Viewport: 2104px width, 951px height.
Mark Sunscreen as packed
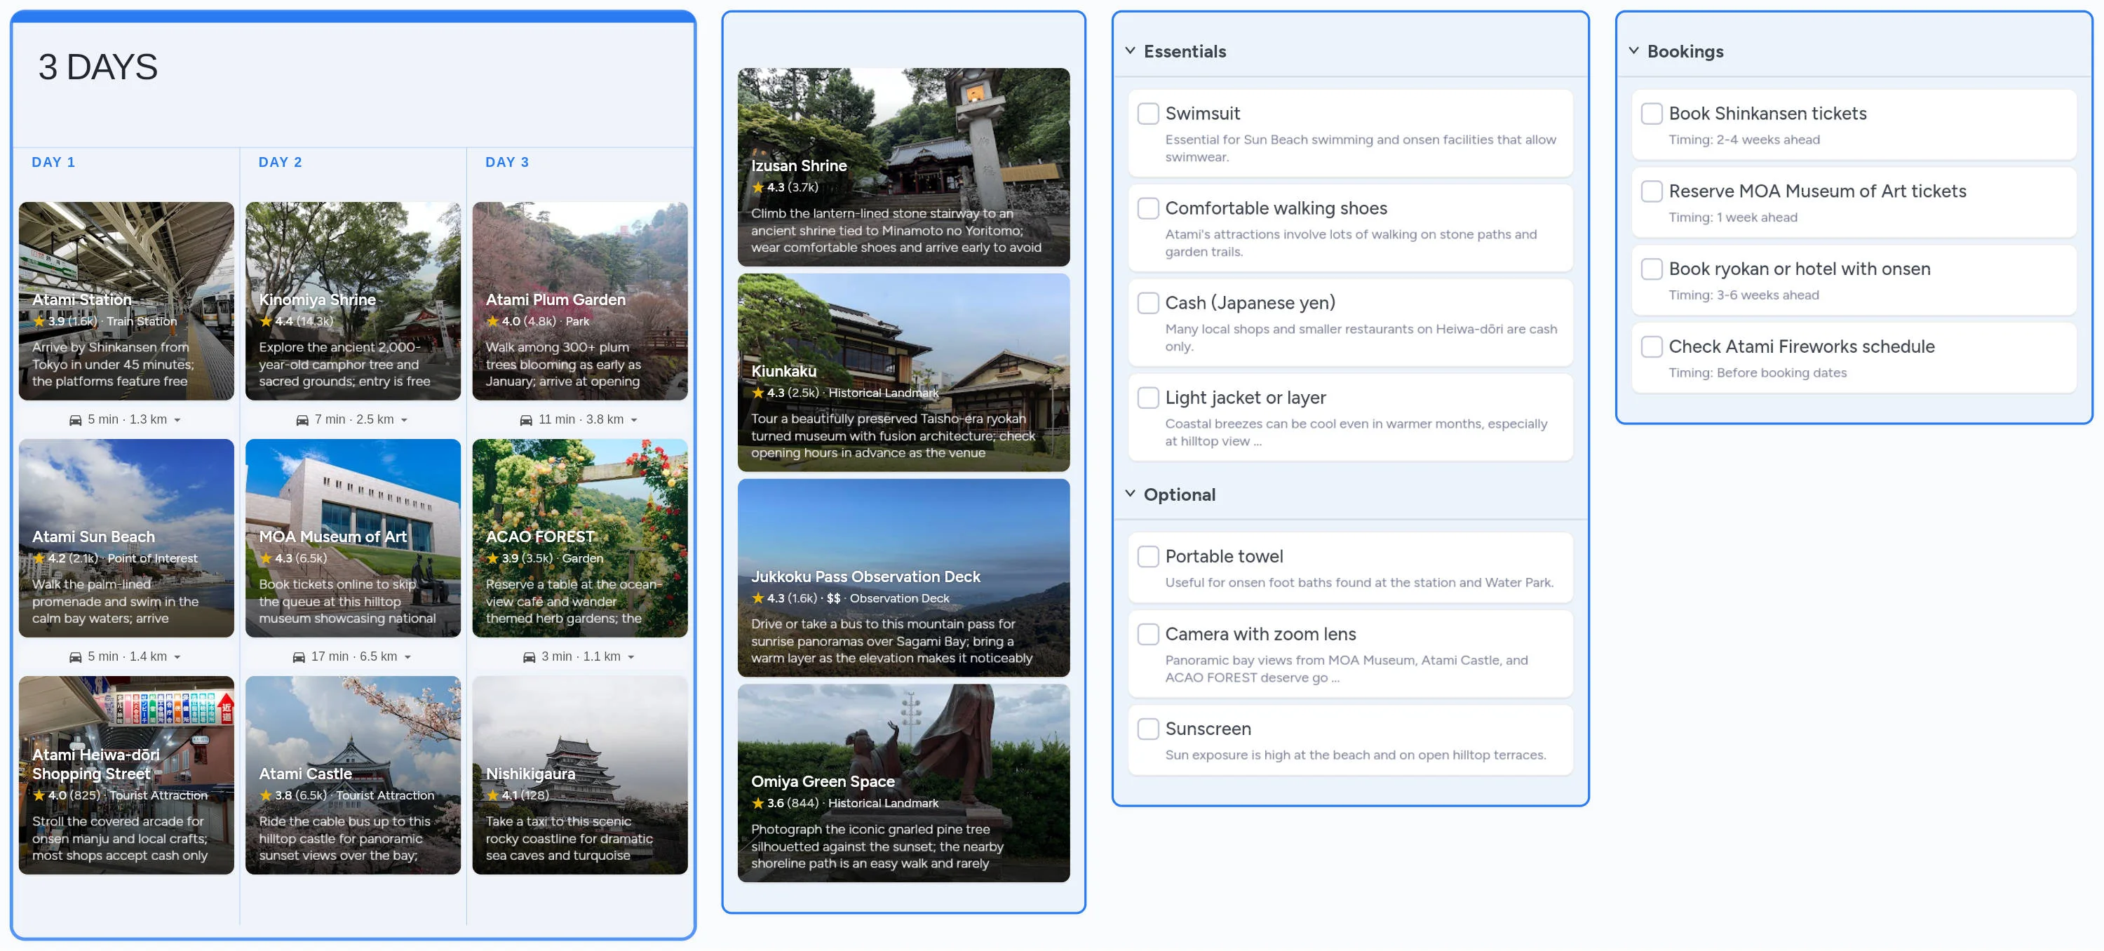coord(1147,728)
